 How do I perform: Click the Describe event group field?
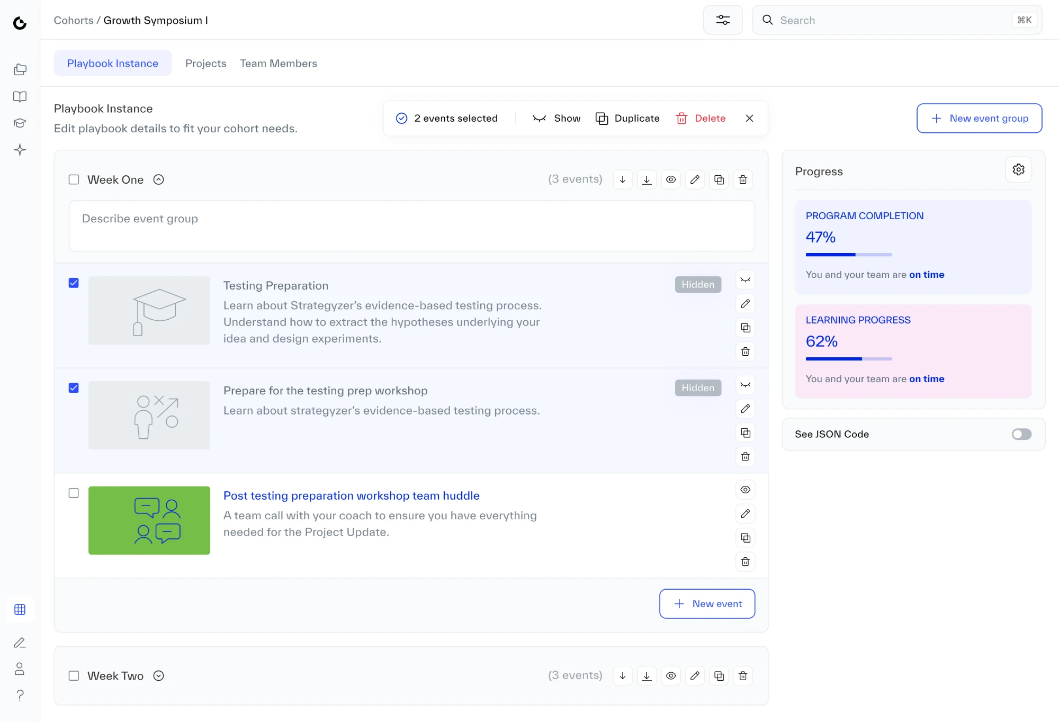pyautogui.click(x=411, y=226)
